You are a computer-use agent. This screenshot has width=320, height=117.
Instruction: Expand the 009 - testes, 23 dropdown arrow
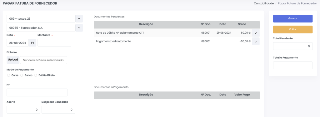click(x=79, y=18)
